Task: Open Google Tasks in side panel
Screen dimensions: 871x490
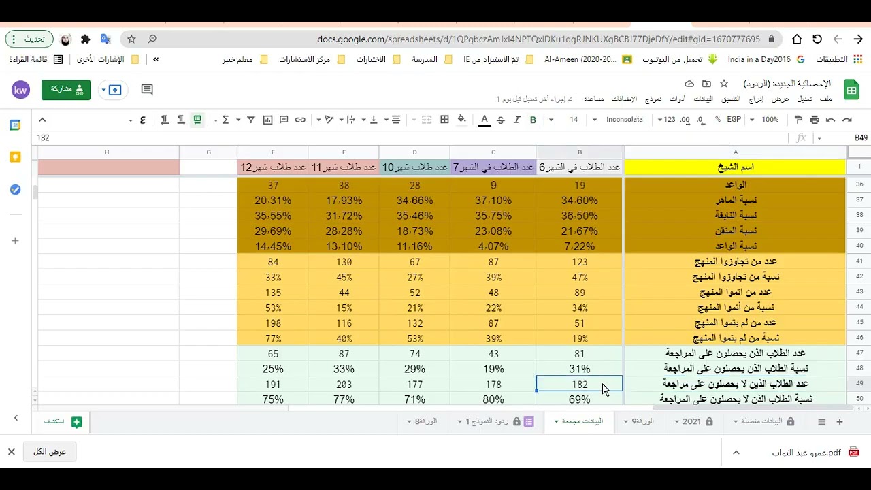Action: 15,189
